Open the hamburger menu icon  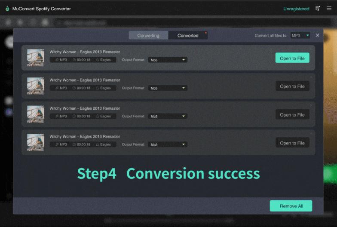[329, 8]
